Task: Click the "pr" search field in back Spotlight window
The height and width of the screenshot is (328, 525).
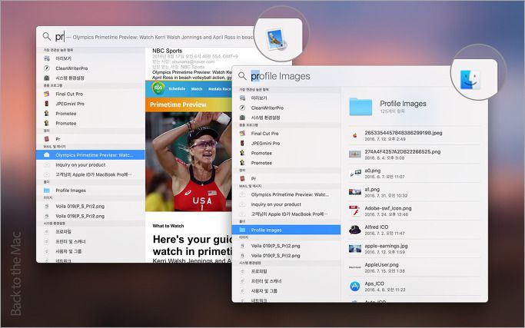Action: point(154,37)
